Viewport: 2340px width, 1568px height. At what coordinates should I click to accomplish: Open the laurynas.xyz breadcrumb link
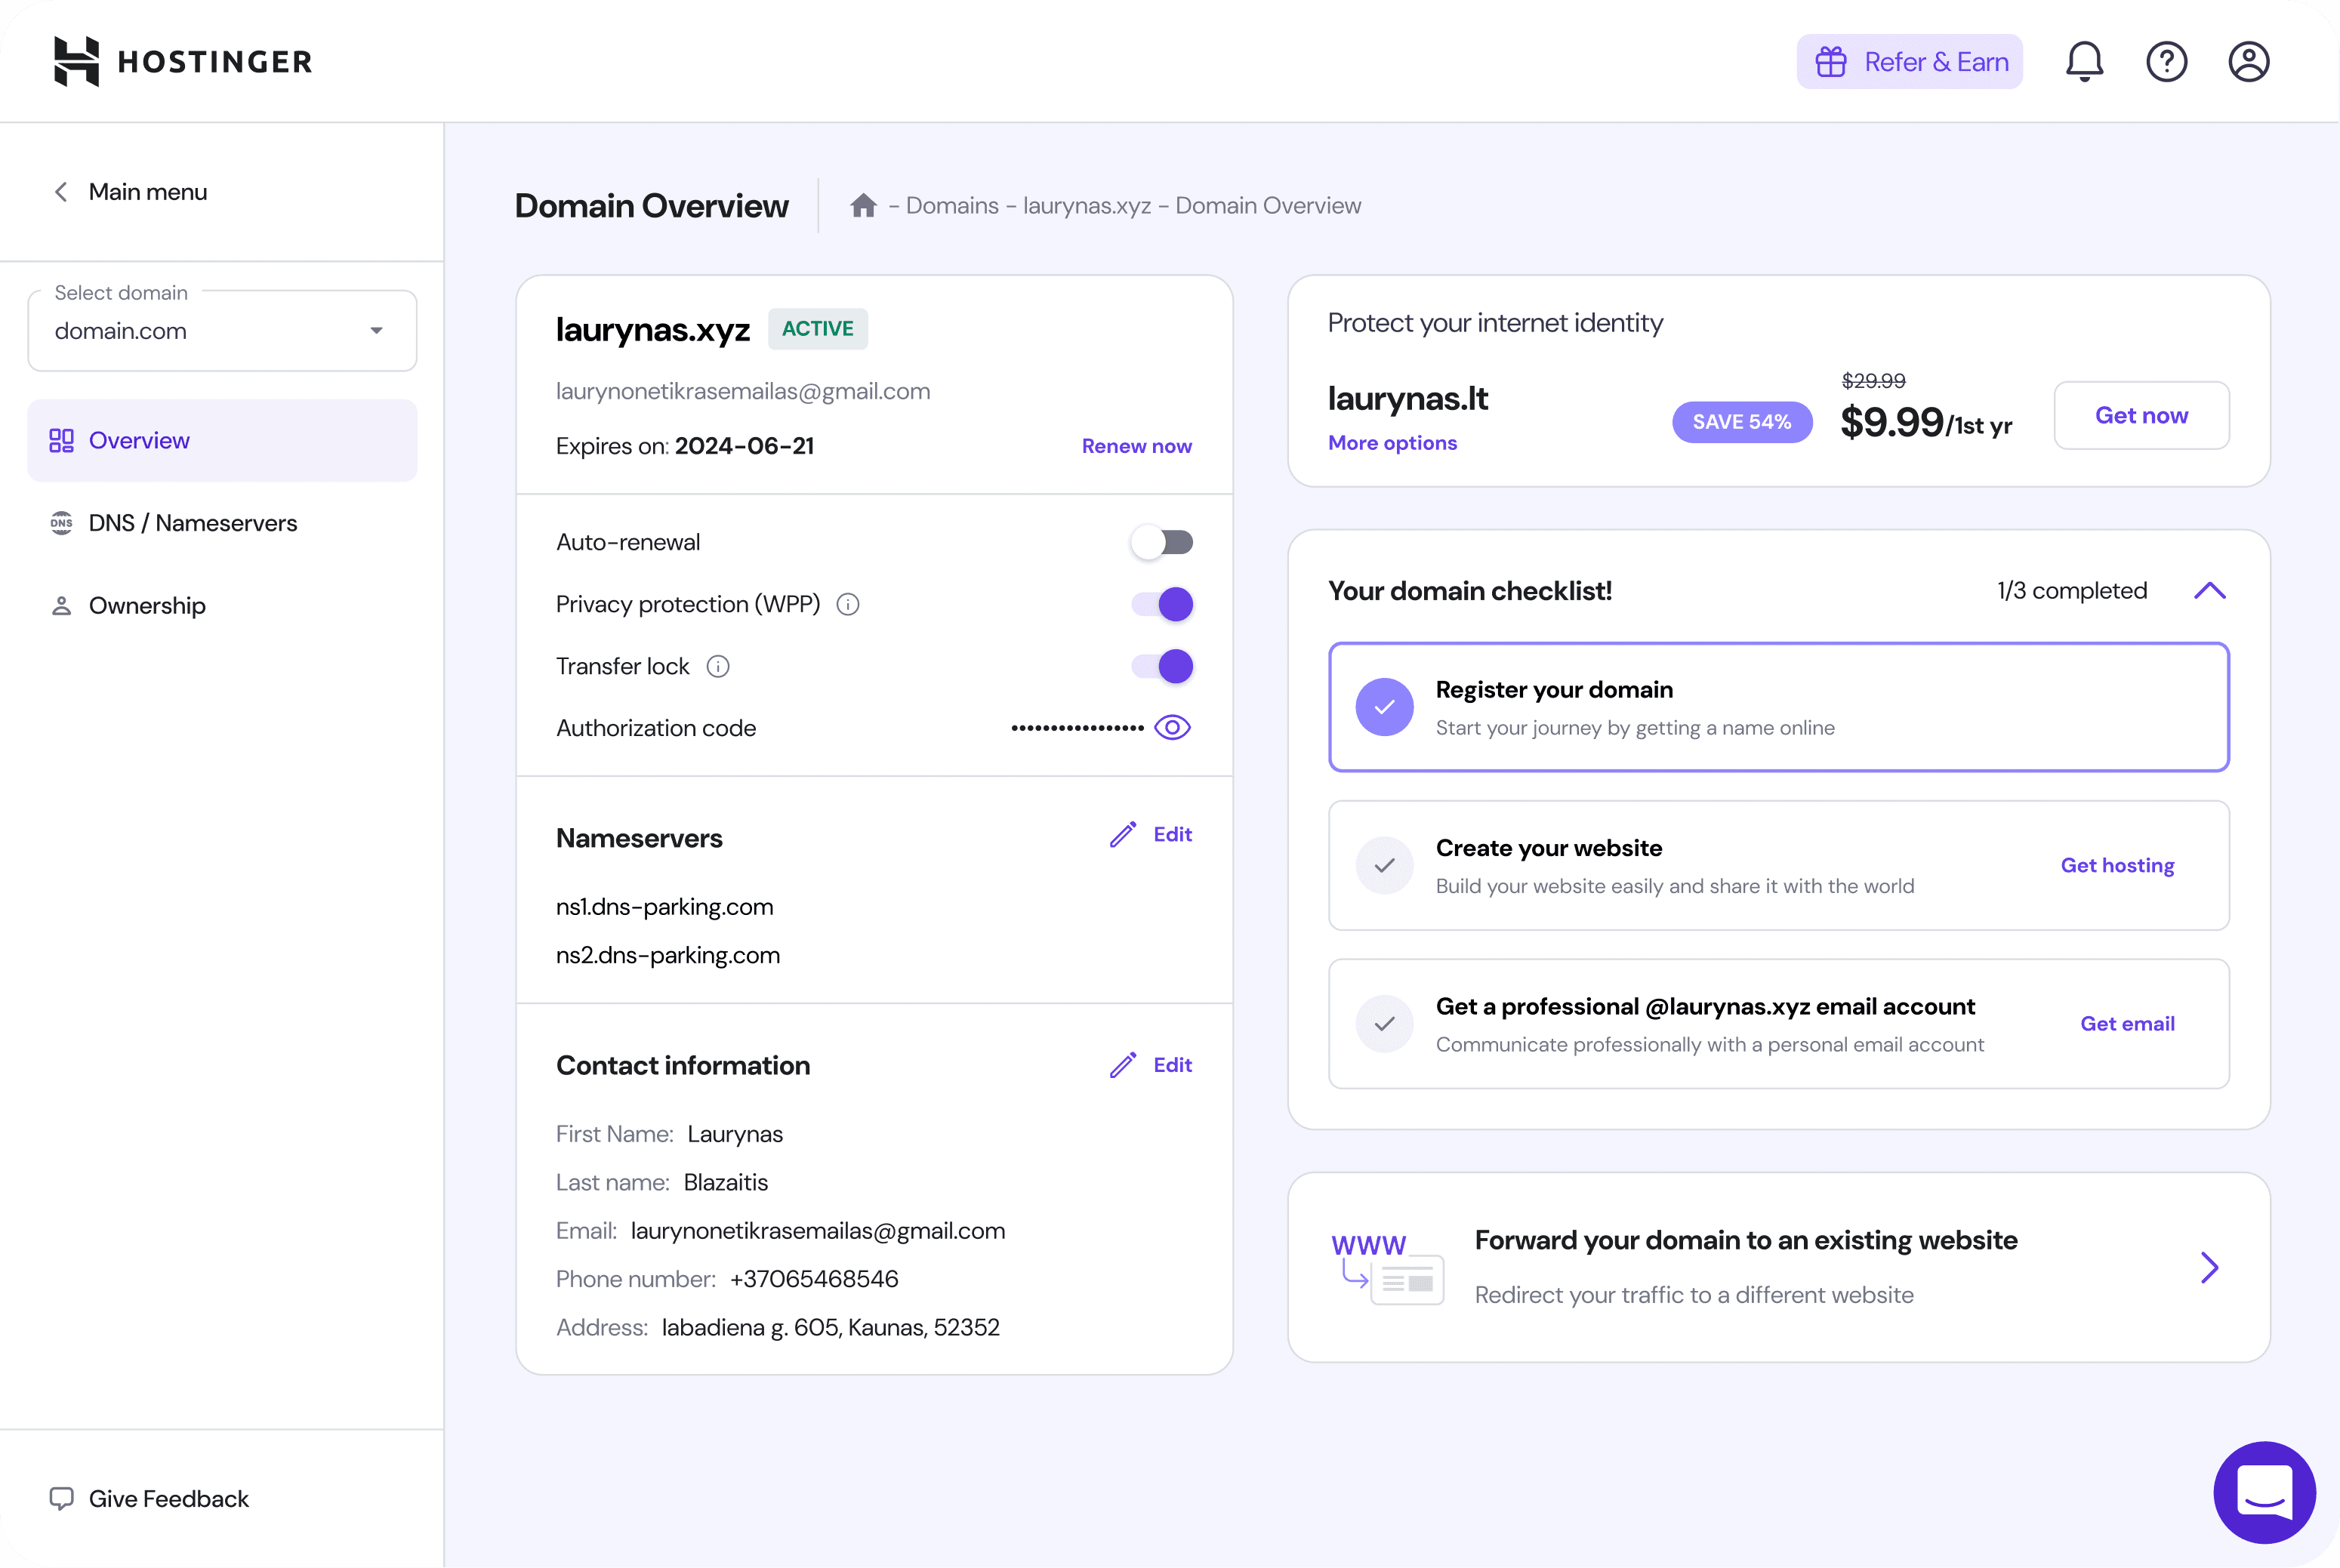pyautogui.click(x=1087, y=206)
